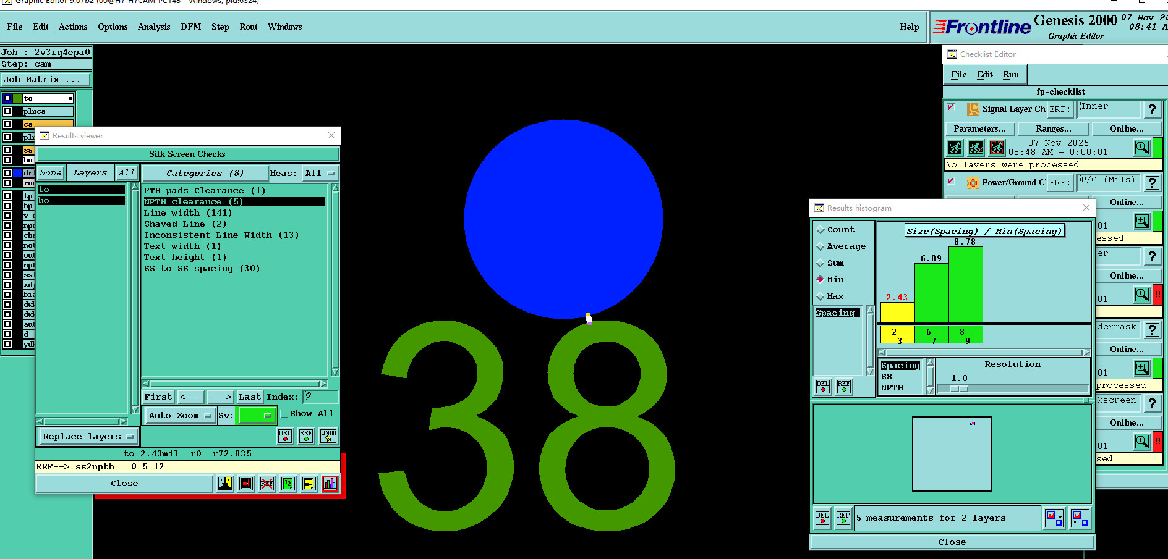Click the green '12' icon in Results viewer toolbar
The height and width of the screenshot is (559, 1168).
(288, 484)
